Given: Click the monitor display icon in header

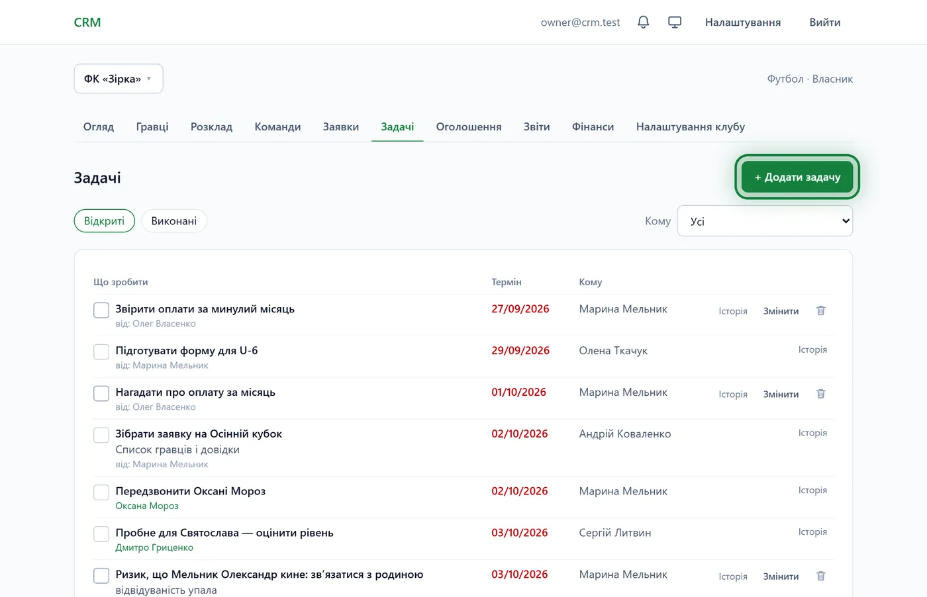Looking at the screenshot, I should click(x=675, y=23).
